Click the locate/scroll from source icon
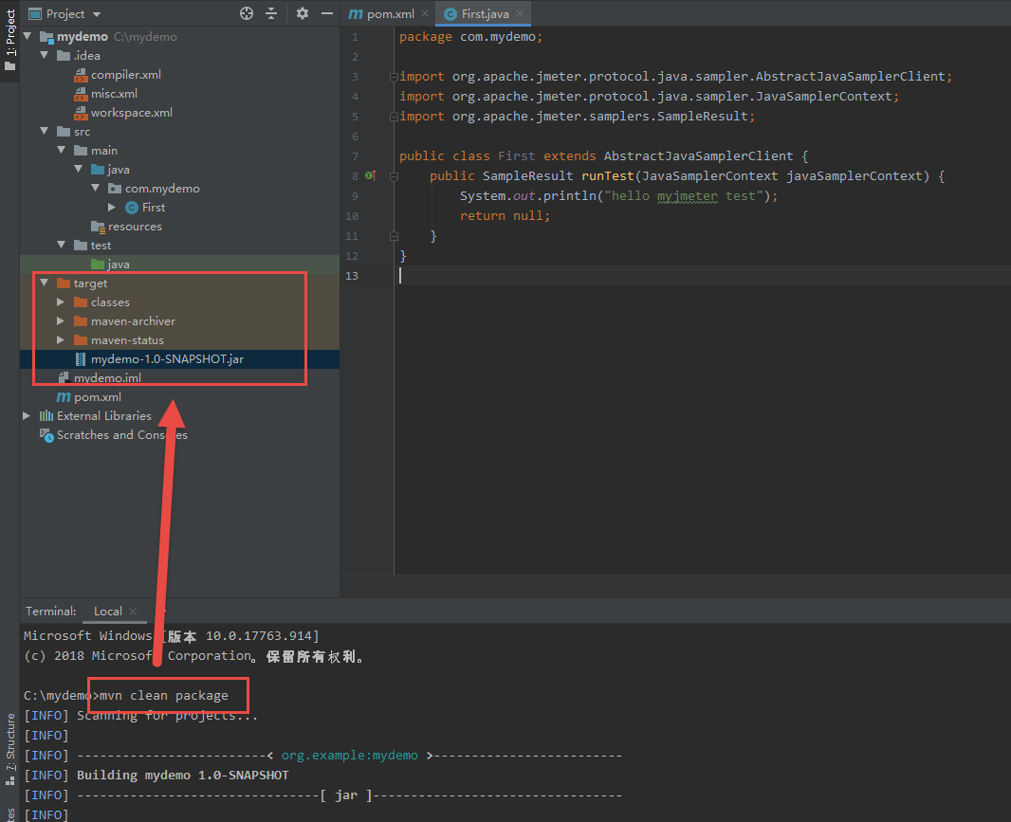Viewport: 1011px width, 822px height. pos(247,13)
